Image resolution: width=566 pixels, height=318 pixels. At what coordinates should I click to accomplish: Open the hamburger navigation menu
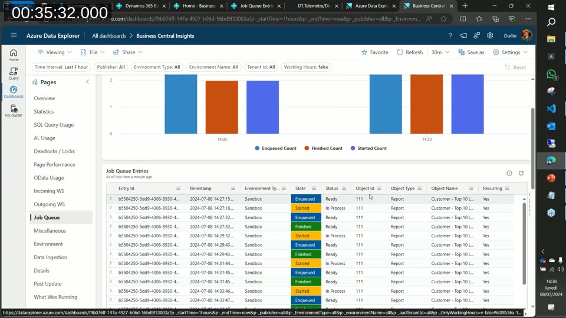[14, 35]
